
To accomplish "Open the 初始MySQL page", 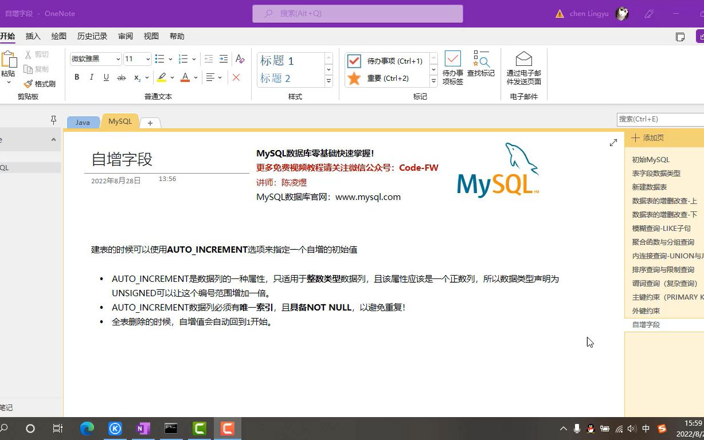I will click(x=651, y=160).
